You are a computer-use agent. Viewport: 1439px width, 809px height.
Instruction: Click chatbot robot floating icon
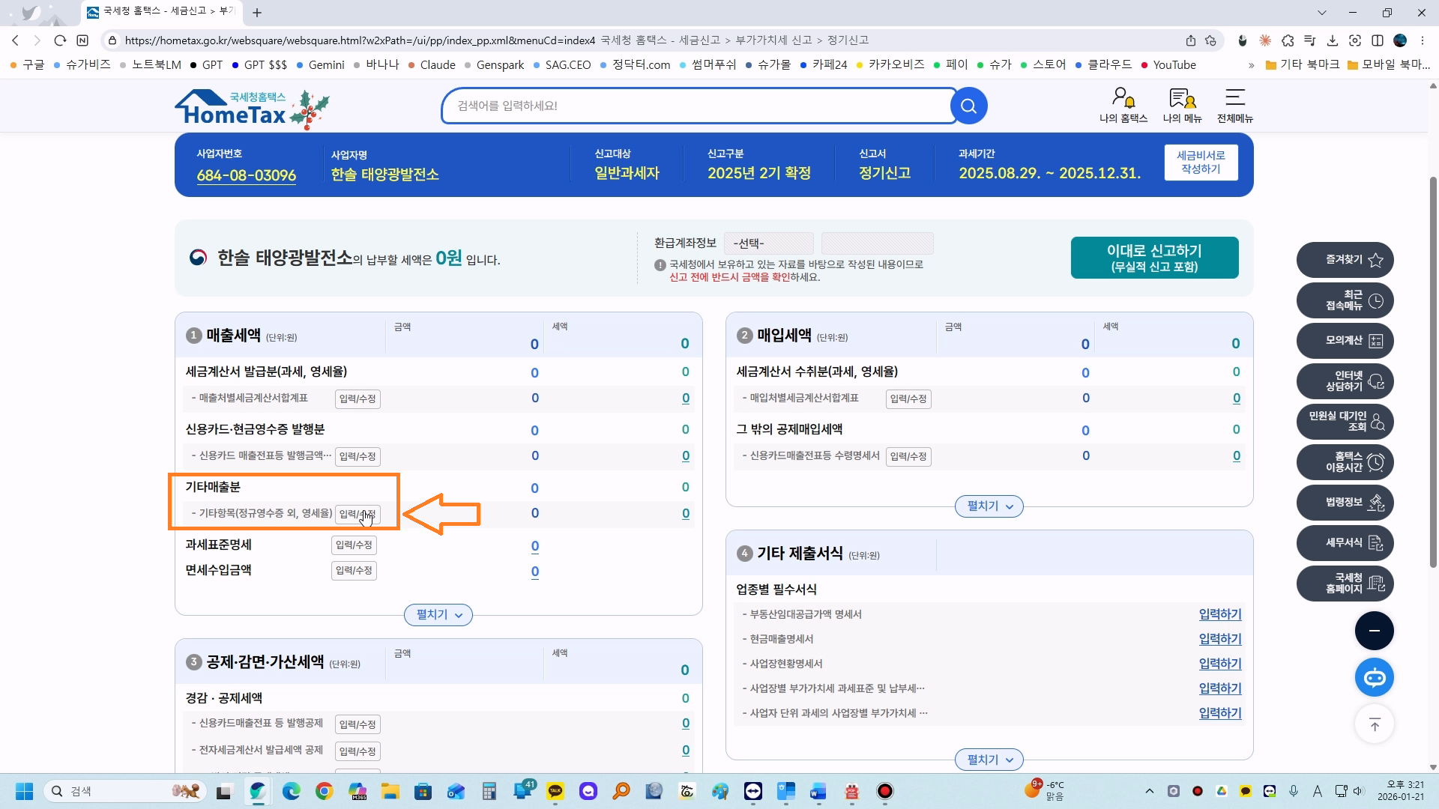[1374, 678]
